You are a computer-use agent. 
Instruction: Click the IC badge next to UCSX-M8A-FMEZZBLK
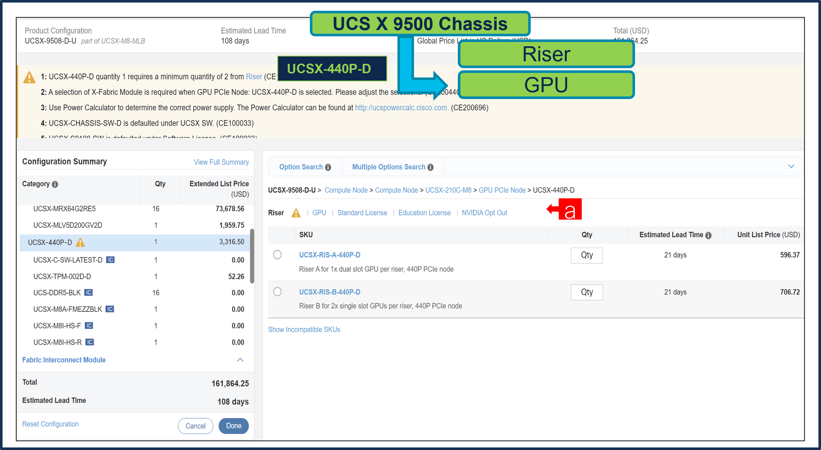[110, 309]
